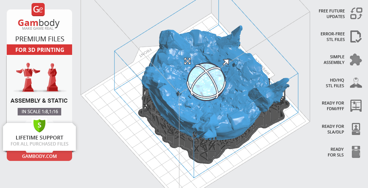The height and width of the screenshot is (188, 368).
Task: Click the Simple Assembly puzzle piece icon
Action: 356,59
